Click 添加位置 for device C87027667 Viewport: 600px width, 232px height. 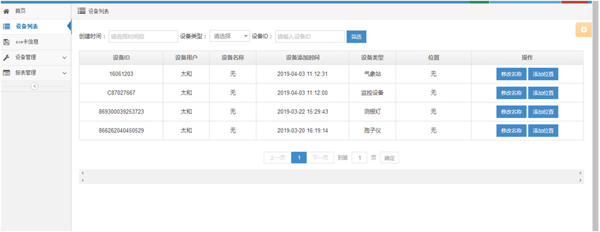coord(543,92)
